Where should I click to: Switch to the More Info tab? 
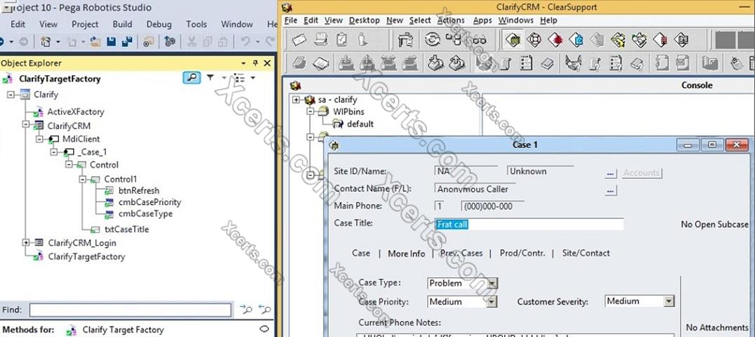pyautogui.click(x=406, y=253)
